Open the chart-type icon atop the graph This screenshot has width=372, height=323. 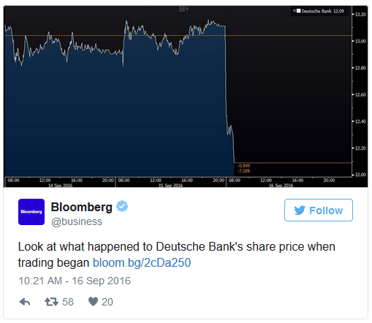(x=182, y=9)
